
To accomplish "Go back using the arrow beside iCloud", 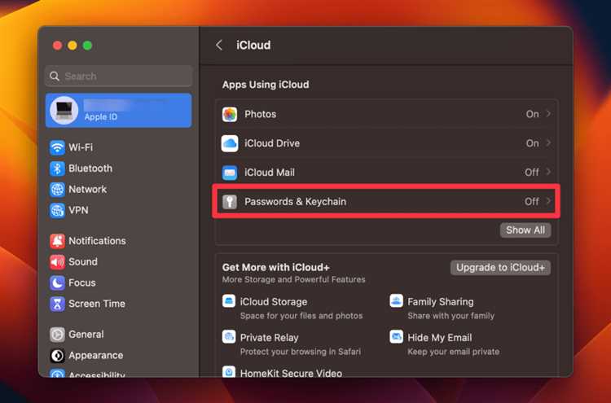I will tap(219, 45).
